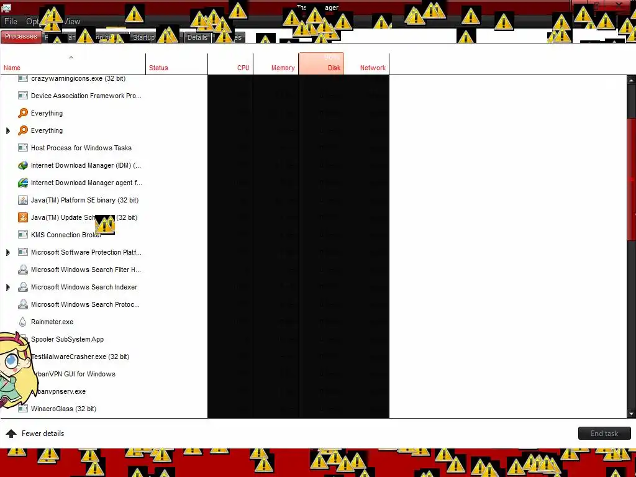Click the first Everything search icon
Image resolution: width=636 pixels, height=477 pixels.
23,113
